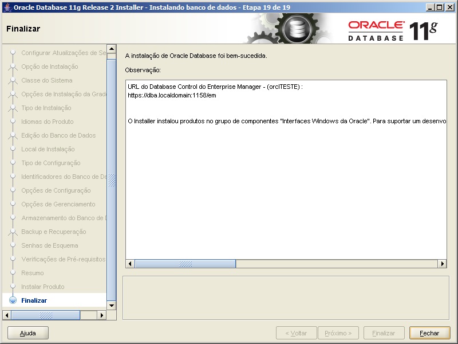
Task: Select the Tipo de Configuração step
Action: 51,163
